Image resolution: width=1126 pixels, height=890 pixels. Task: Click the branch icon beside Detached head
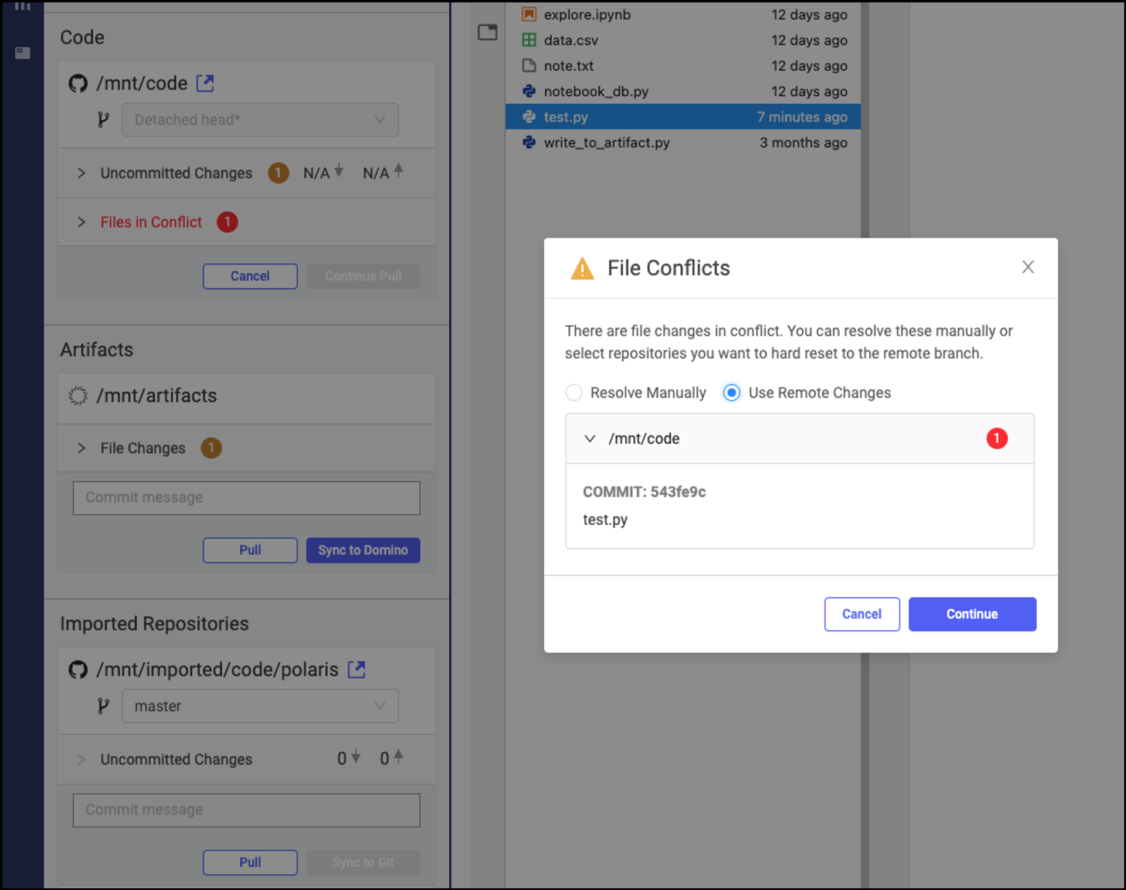(x=103, y=120)
